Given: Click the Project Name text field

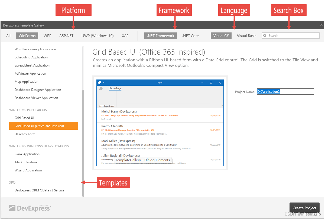Looking at the screenshot, I should 285,92.
